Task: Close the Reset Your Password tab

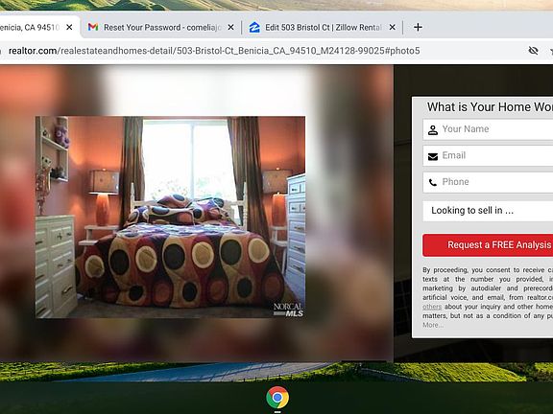Action: click(x=230, y=27)
